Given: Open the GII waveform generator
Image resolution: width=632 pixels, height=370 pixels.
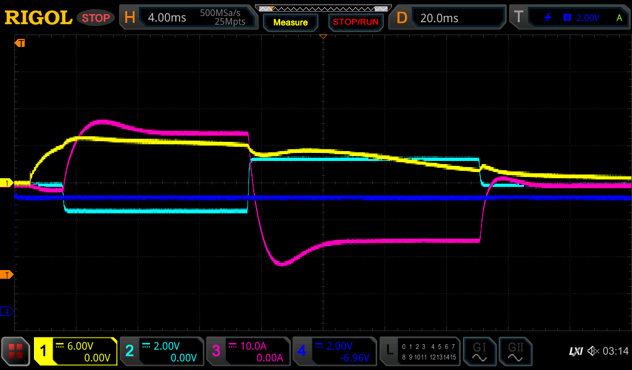Looking at the screenshot, I should 515,351.
